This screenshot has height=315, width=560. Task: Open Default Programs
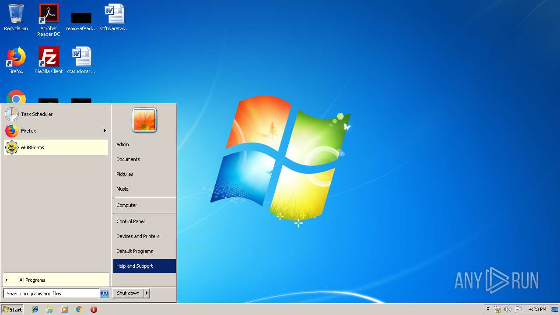point(144,251)
